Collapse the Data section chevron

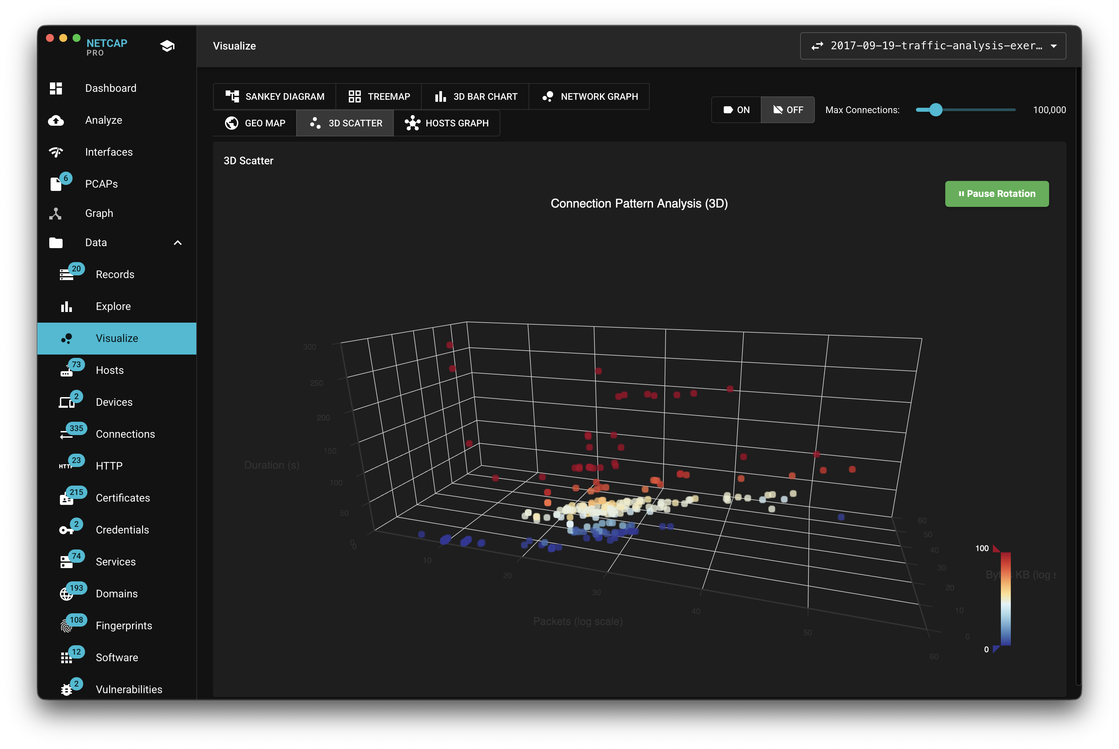[x=177, y=243]
